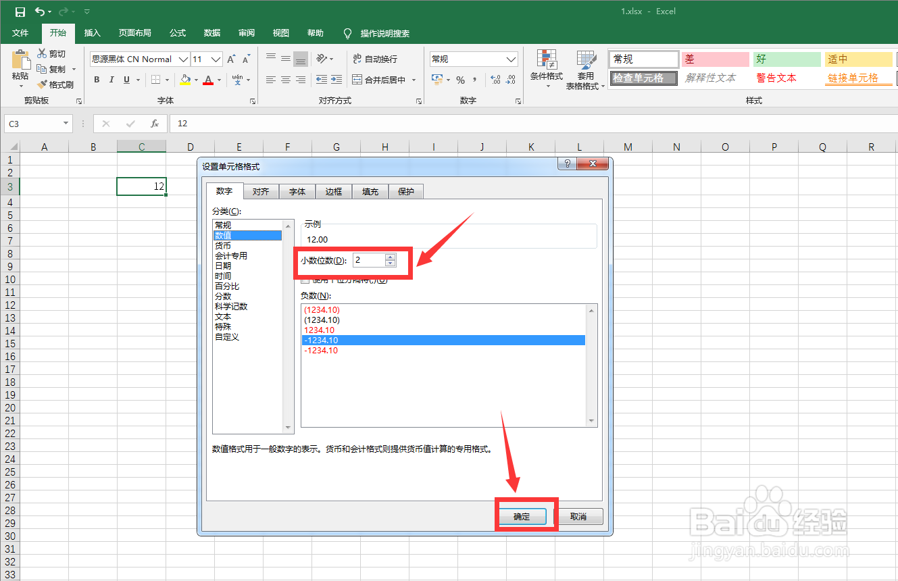This screenshot has height=581, width=898.
Task: Activate the Format Painter 格式刷
Action: (x=55, y=84)
